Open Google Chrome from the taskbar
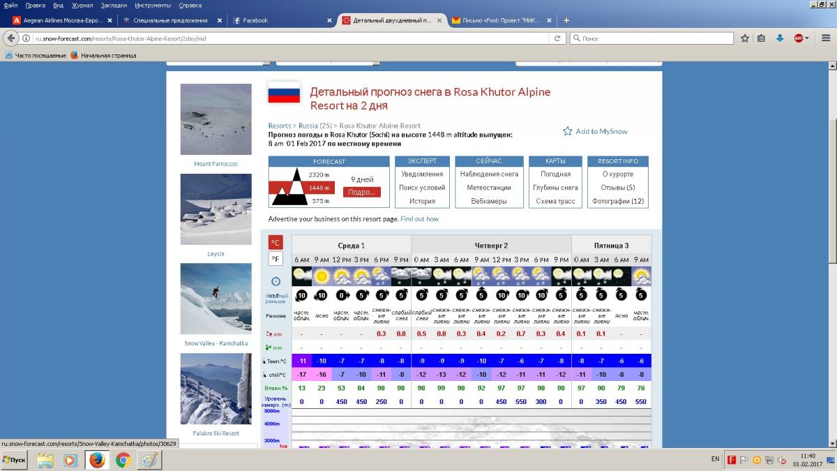 click(123, 461)
